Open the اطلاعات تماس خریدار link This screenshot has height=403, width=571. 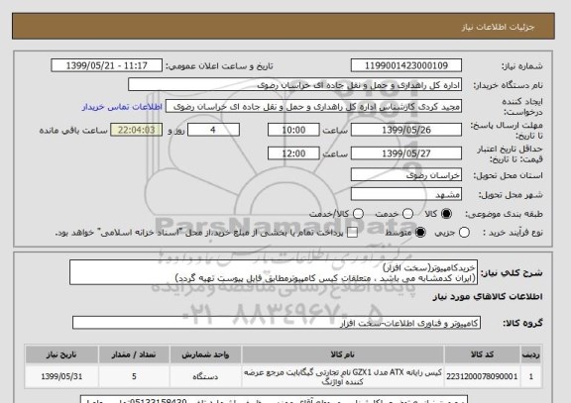click(122, 107)
